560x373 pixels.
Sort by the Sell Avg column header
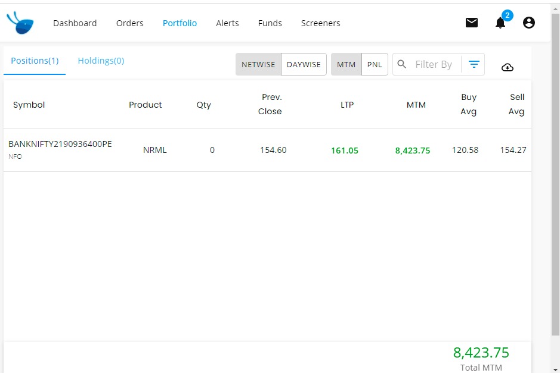pyautogui.click(x=516, y=104)
